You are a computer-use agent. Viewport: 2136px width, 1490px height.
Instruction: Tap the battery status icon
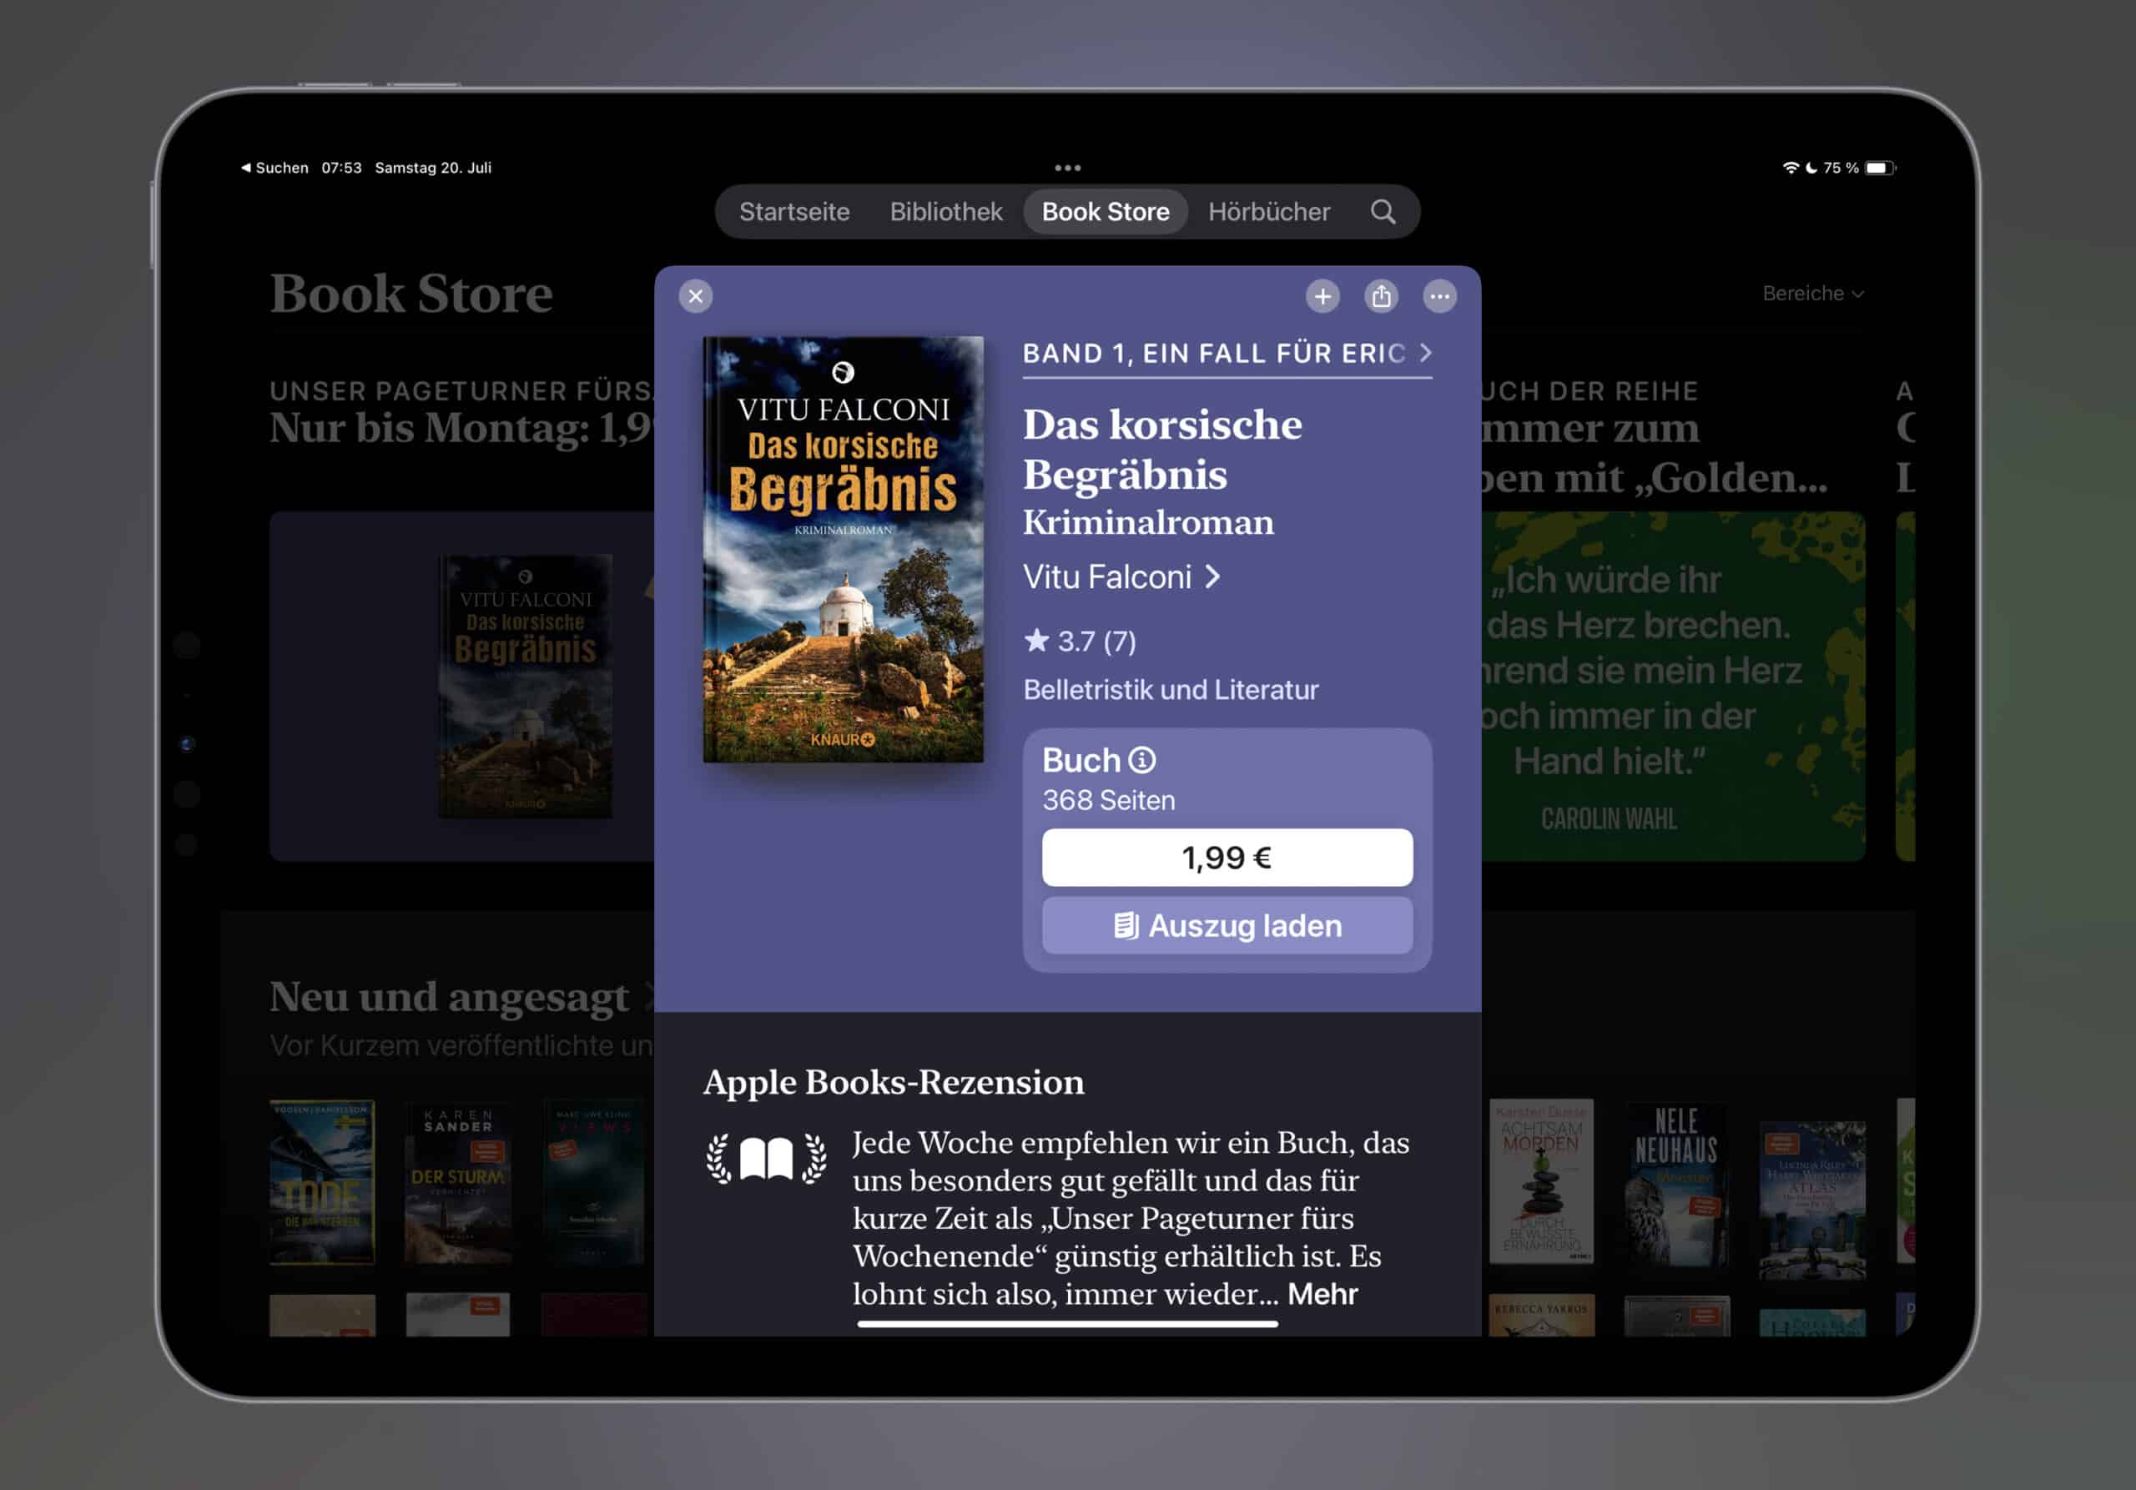1880,169
